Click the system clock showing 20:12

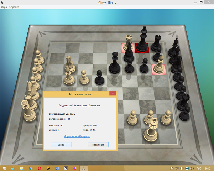pyautogui.click(x=207, y=168)
